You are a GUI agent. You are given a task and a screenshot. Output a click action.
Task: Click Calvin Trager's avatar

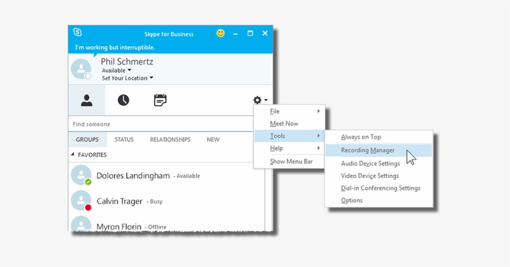coord(81,200)
